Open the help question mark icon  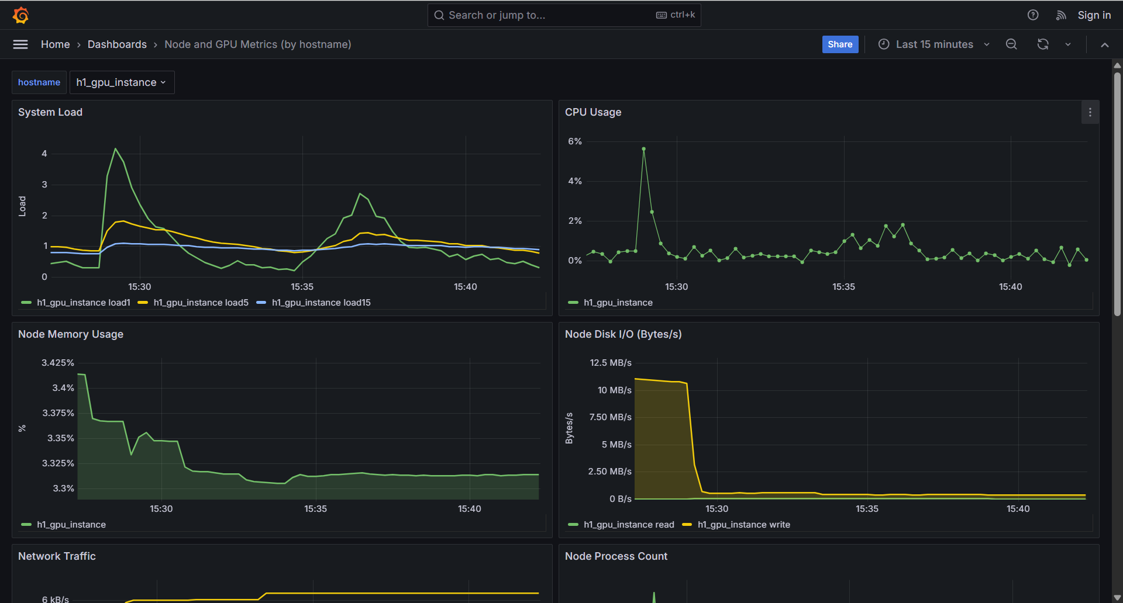click(1033, 15)
